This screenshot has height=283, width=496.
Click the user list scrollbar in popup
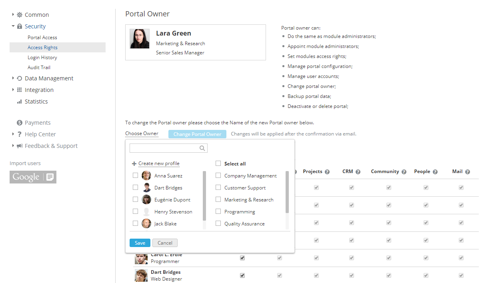tap(204, 196)
